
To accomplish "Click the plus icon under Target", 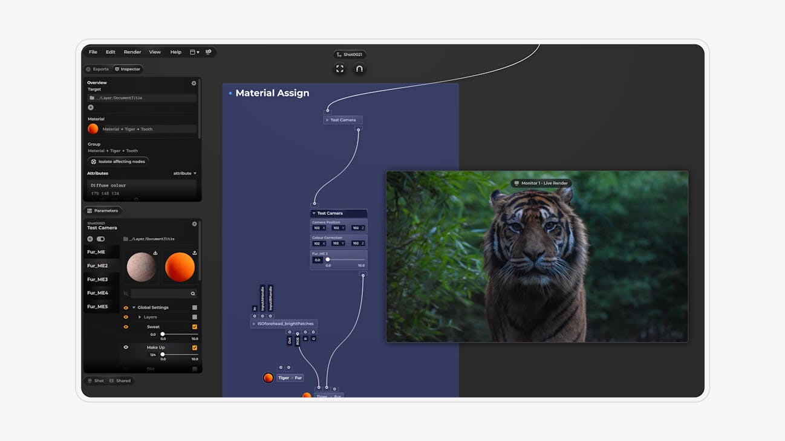I will click(91, 108).
